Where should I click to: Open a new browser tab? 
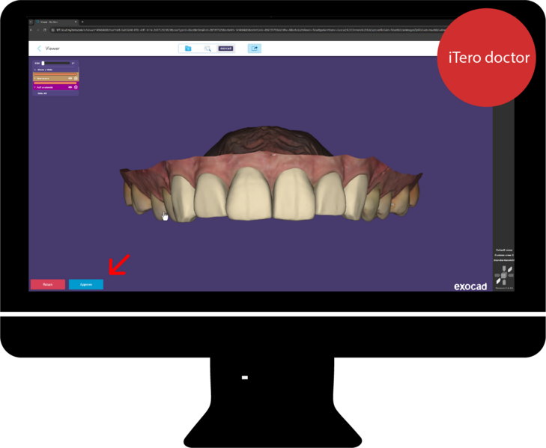coord(82,22)
